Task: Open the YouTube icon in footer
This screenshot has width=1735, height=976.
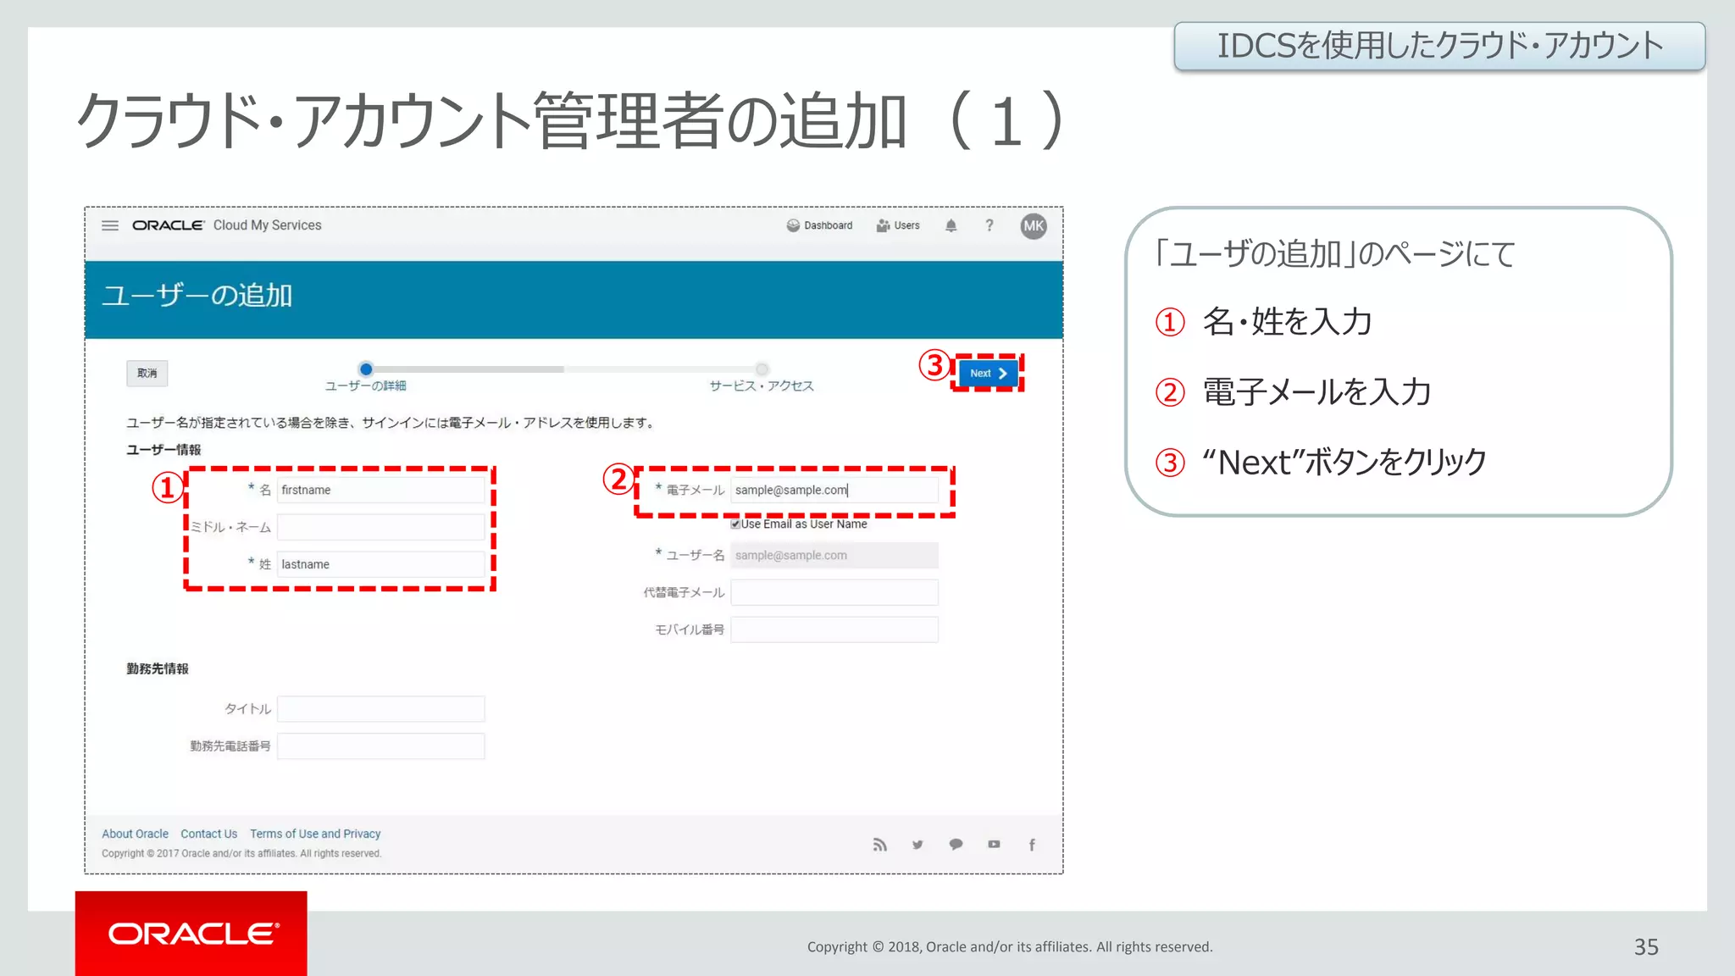Action: 994,845
